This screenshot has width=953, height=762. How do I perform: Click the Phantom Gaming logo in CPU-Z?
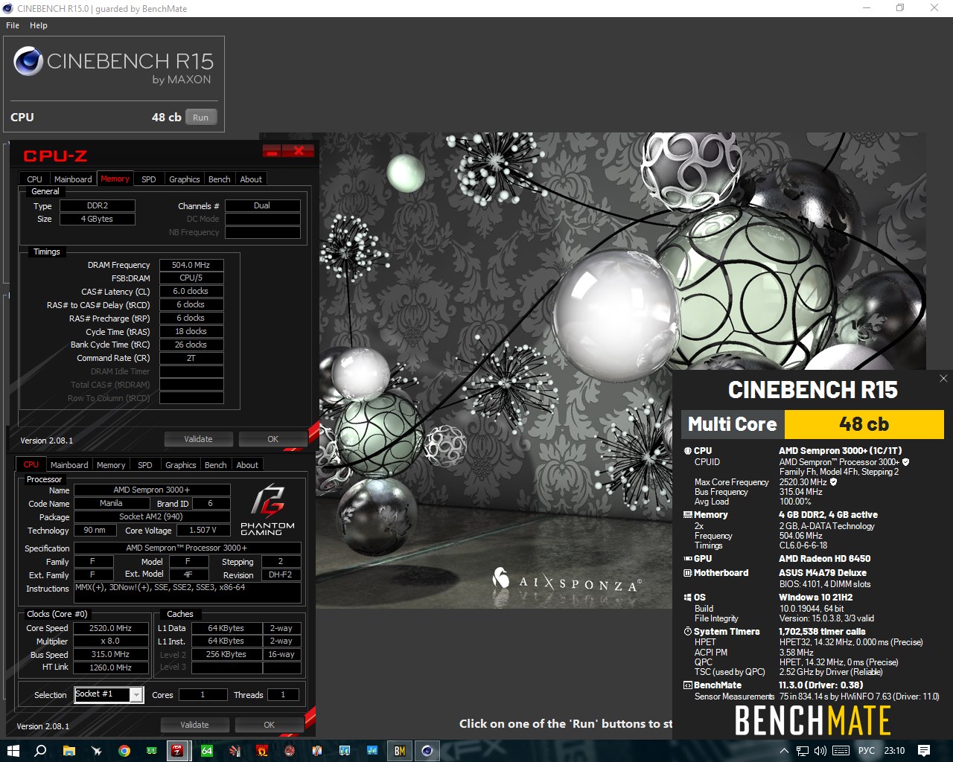tap(267, 510)
